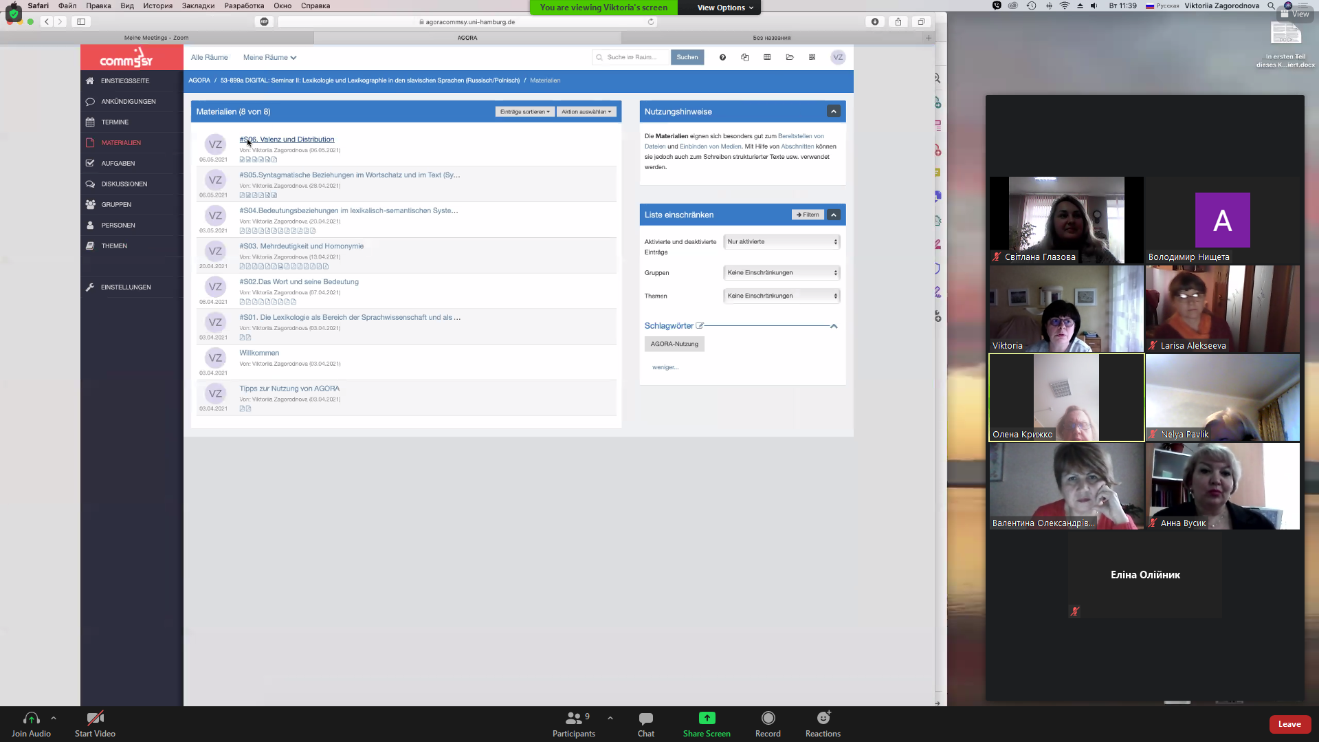The height and width of the screenshot is (742, 1319).
Task: Click the Personen user icon in sidebar
Action: pos(90,226)
